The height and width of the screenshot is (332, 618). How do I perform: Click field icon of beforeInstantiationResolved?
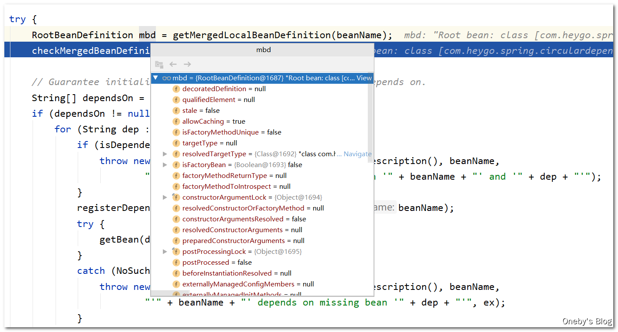point(176,273)
